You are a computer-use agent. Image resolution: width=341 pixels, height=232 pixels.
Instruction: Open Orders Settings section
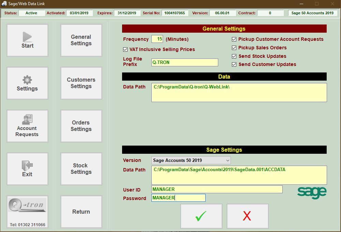pos(81,126)
